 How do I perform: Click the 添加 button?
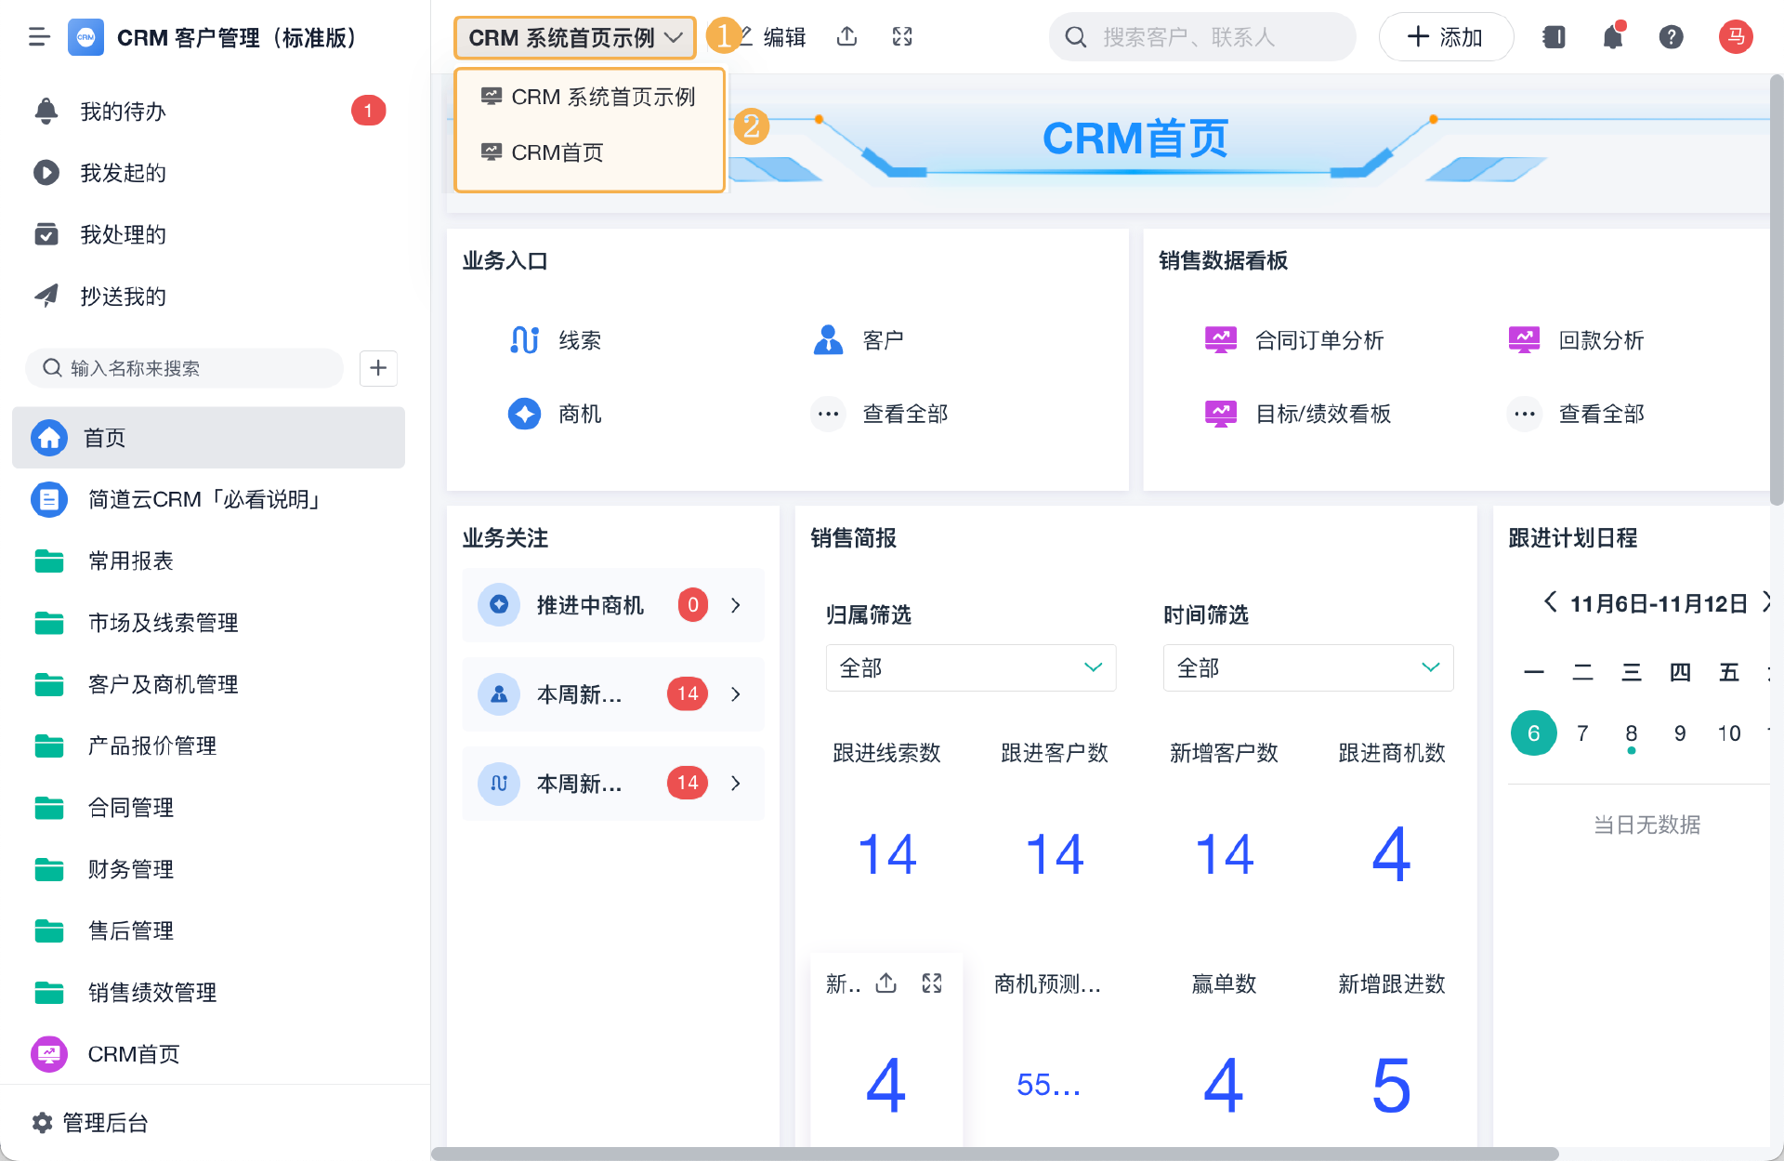(1446, 37)
